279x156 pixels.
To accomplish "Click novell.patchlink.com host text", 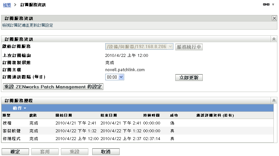I will point(125,70).
